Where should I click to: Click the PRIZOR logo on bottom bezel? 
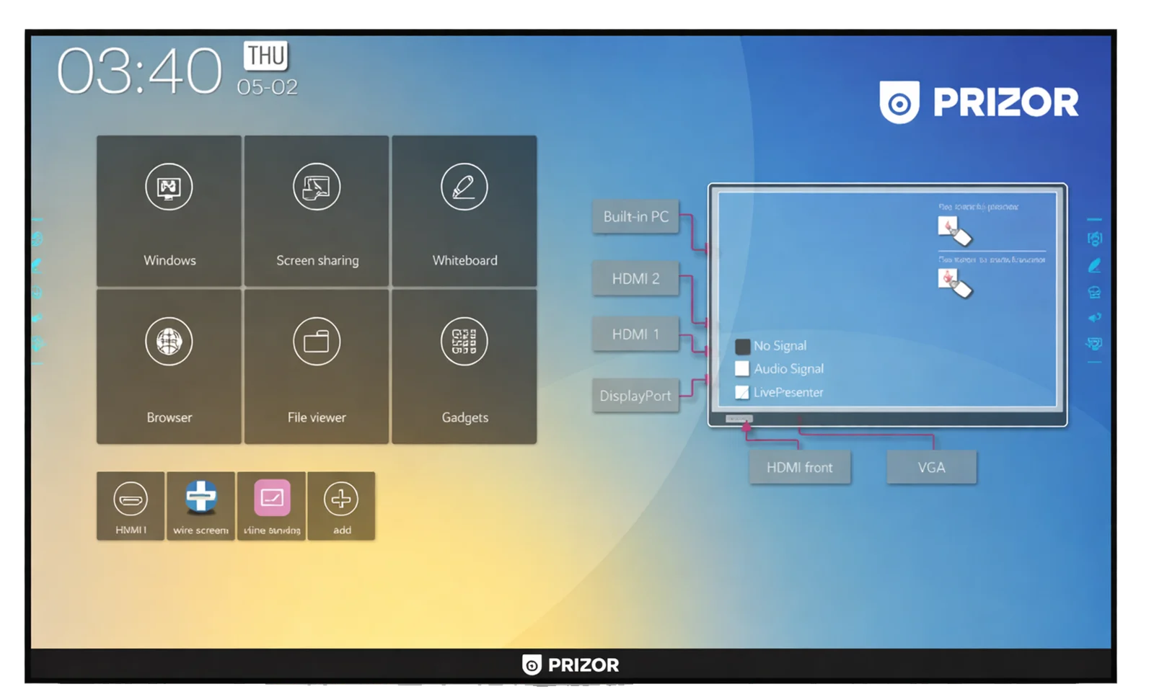571,665
